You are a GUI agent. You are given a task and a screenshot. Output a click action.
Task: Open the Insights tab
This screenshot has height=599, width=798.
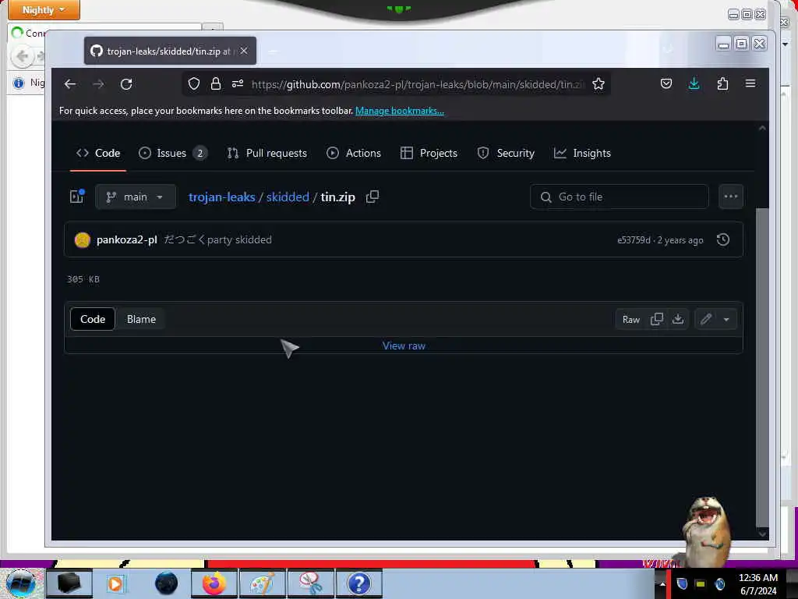coord(582,154)
